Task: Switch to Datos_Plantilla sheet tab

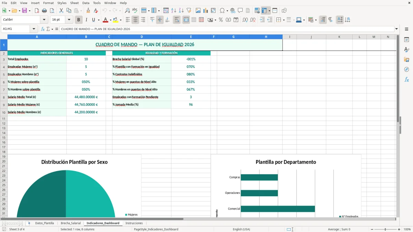Action: 44,223
